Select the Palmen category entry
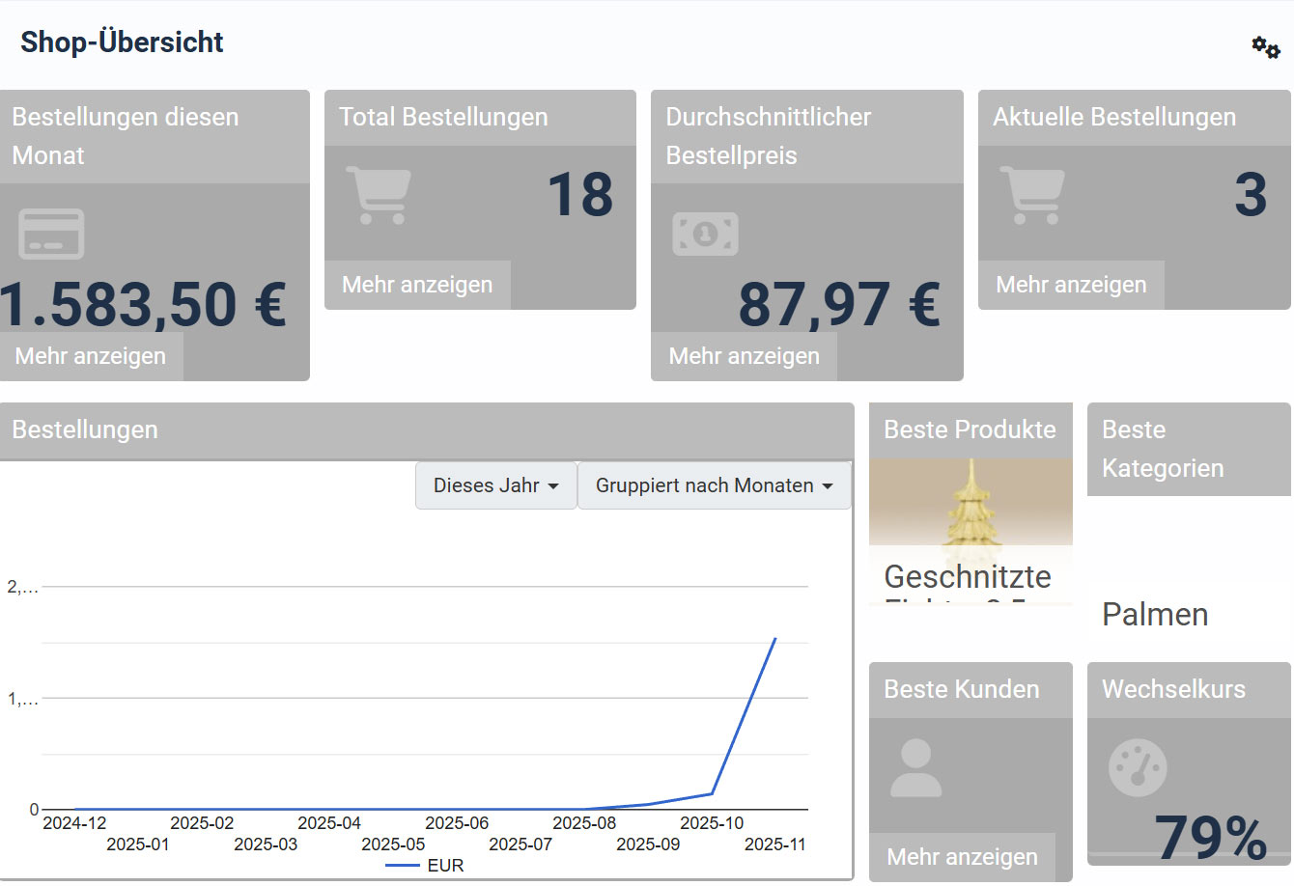Image resolution: width=1294 pixels, height=886 pixels. tap(1155, 615)
